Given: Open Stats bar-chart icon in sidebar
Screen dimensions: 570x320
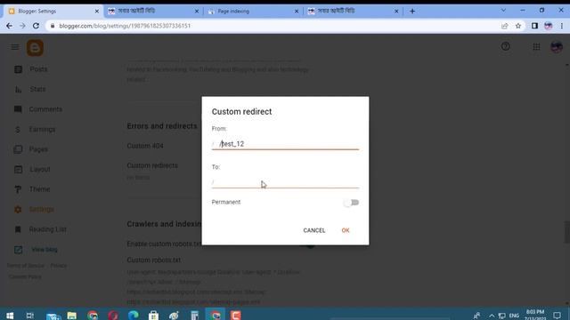Looking at the screenshot, I should (x=18, y=89).
